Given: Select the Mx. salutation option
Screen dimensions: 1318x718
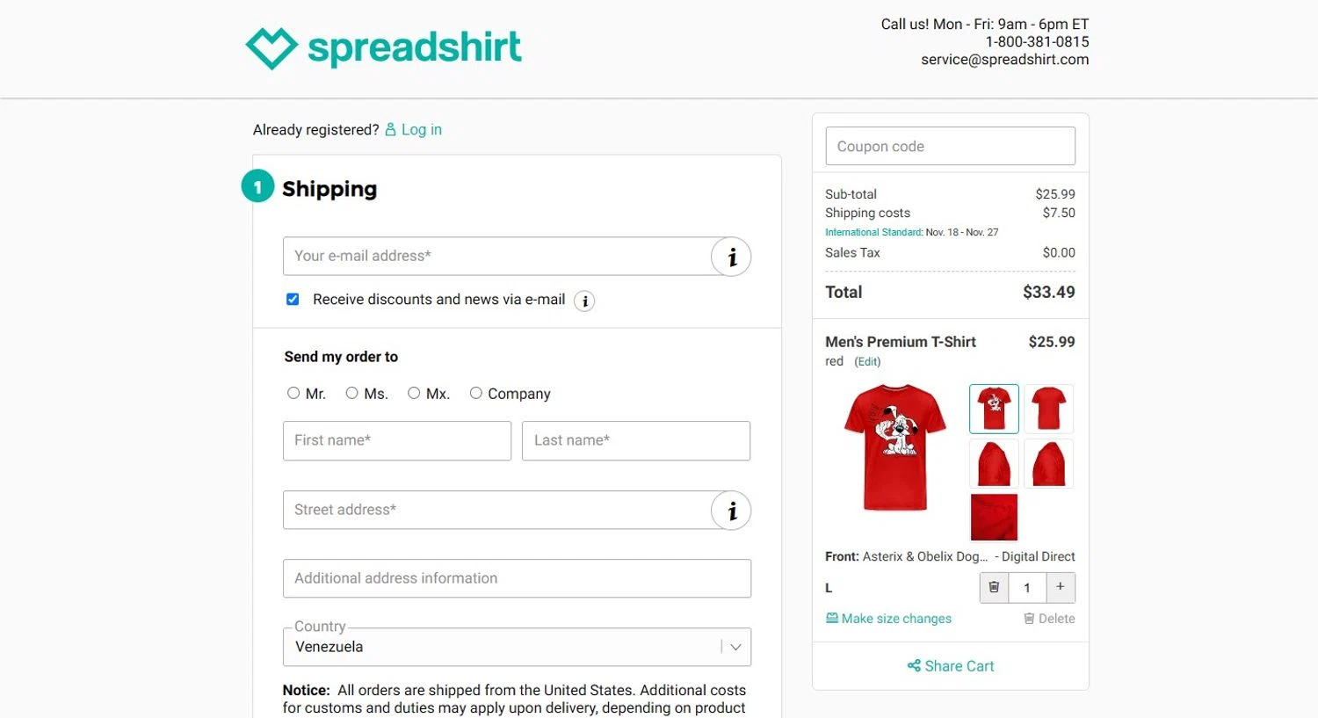Looking at the screenshot, I should click(x=414, y=393).
